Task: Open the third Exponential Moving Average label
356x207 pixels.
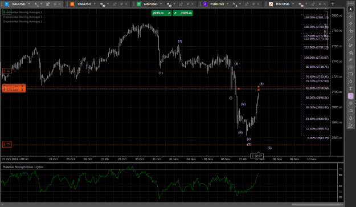Action: (x=24, y=22)
